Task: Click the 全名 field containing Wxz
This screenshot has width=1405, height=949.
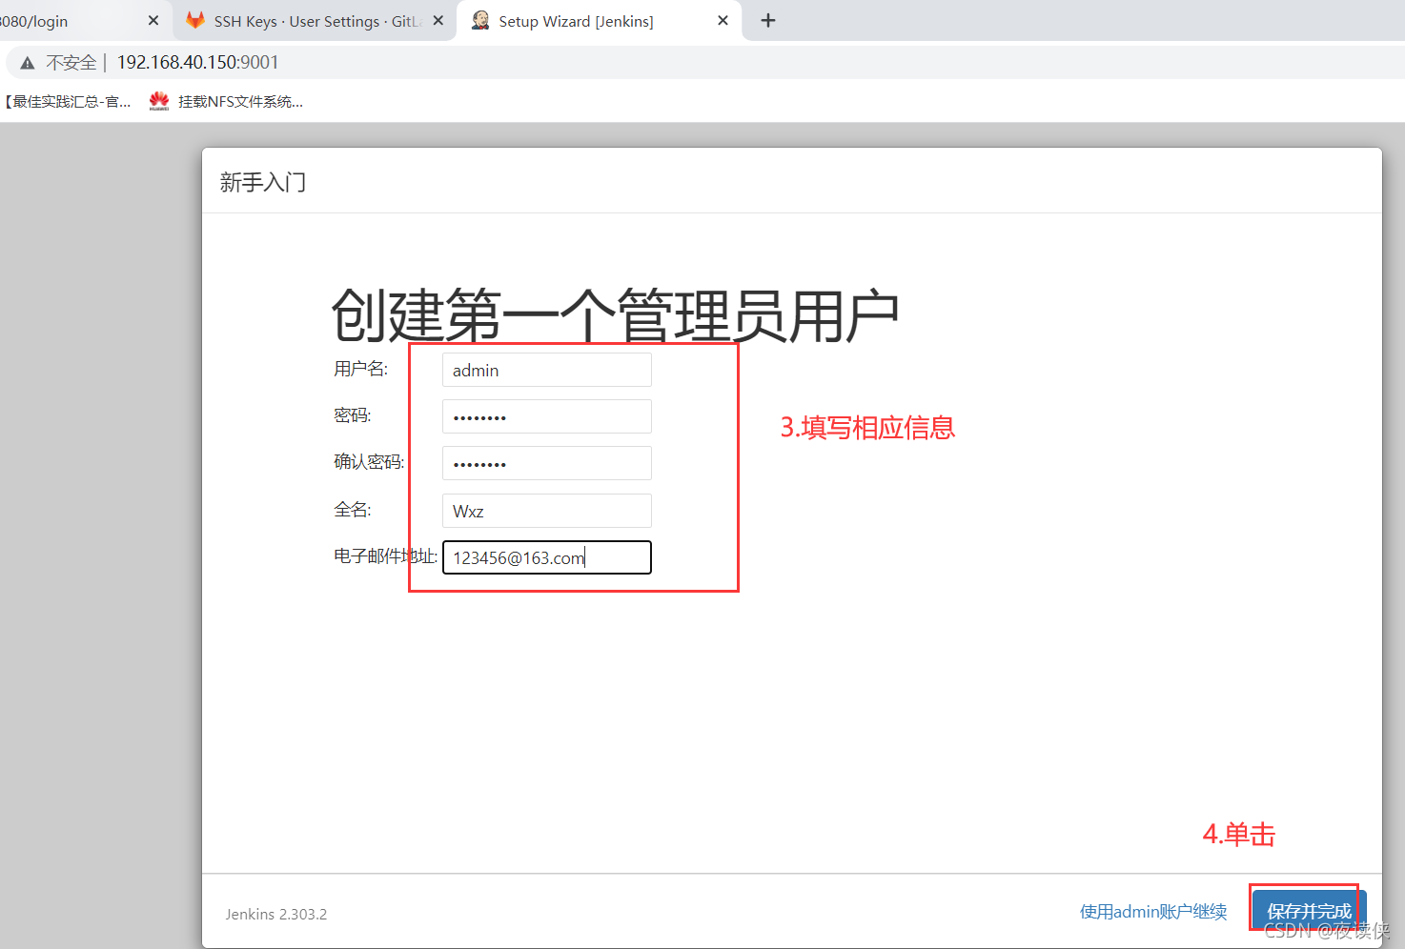Action: click(547, 511)
